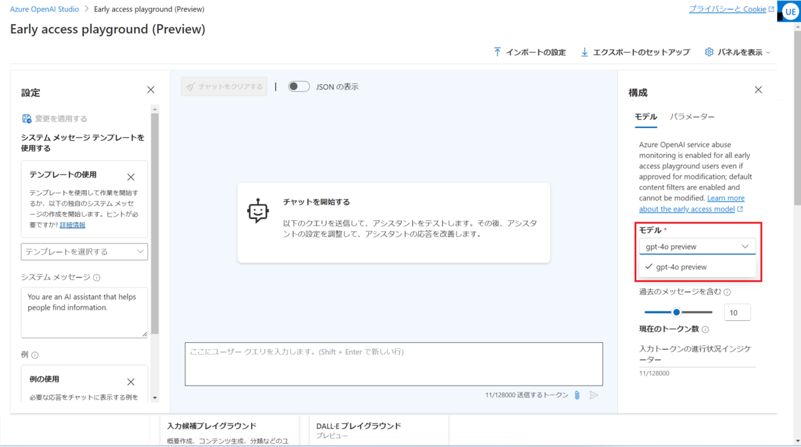The height and width of the screenshot is (447, 801).
Task: Open the DALL·E プレイグラウンド card
Action: pos(380,431)
